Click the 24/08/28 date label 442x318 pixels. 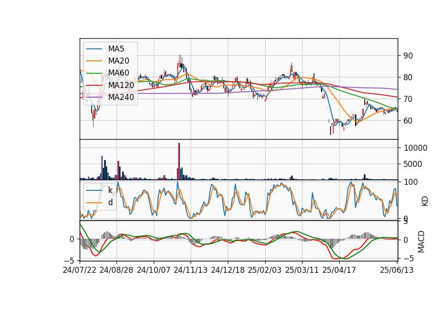[x=116, y=270]
